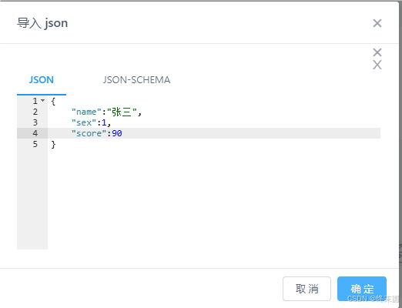402x308 pixels.
Task: Click the upper X icon beneath the header divider
Action: coord(377,52)
